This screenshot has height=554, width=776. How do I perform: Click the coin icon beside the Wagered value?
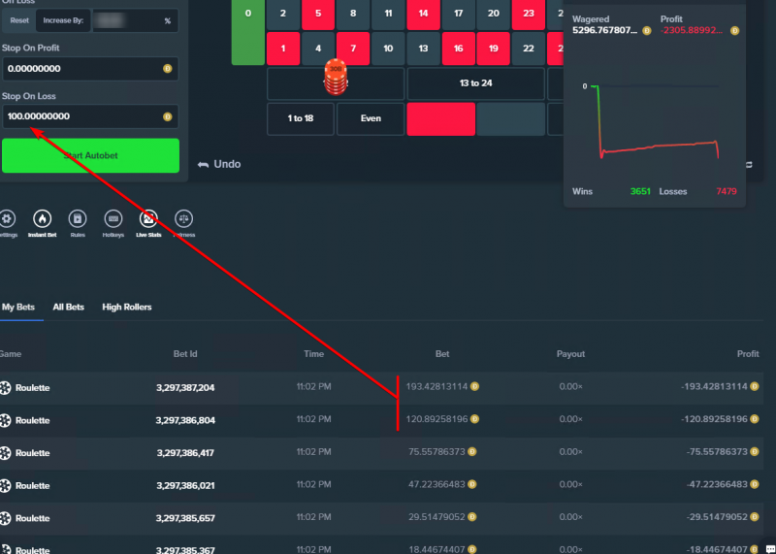(646, 31)
